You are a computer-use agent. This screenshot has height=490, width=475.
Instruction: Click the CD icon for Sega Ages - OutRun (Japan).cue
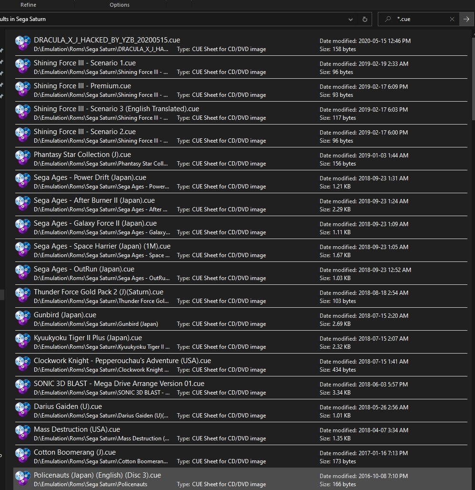click(23, 272)
